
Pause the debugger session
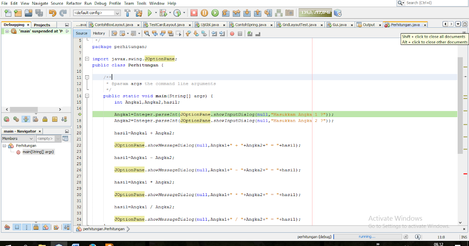pos(204,13)
